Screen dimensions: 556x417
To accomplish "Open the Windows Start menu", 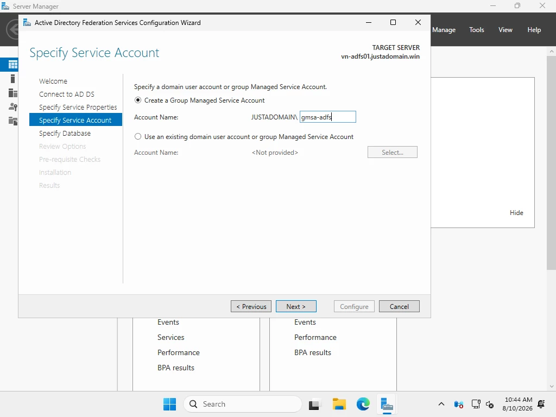I will [x=169, y=404].
